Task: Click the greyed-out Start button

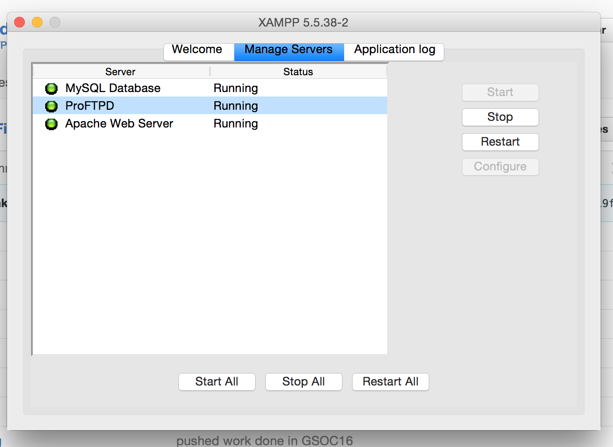Action: (x=500, y=92)
